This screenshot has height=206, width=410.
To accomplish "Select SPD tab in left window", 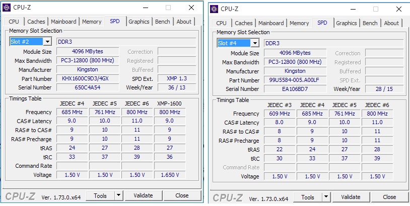I will [x=115, y=21].
